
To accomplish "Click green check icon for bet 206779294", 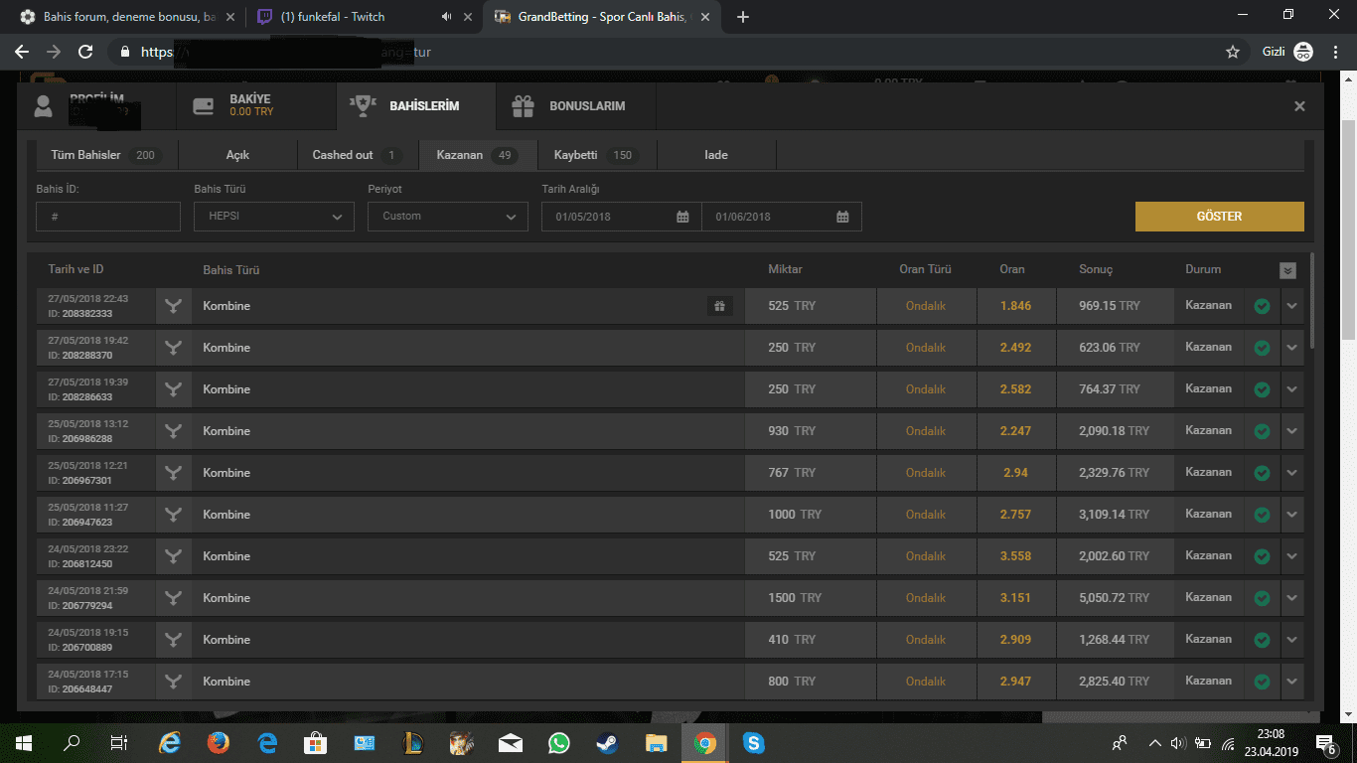I will tap(1262, 598).
